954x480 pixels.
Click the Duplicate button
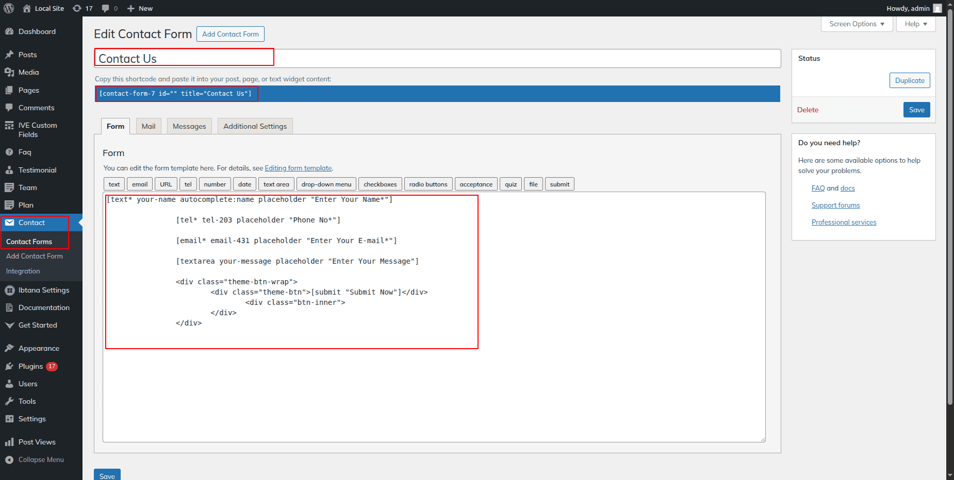pyautogui.click(x=909, y=80)
